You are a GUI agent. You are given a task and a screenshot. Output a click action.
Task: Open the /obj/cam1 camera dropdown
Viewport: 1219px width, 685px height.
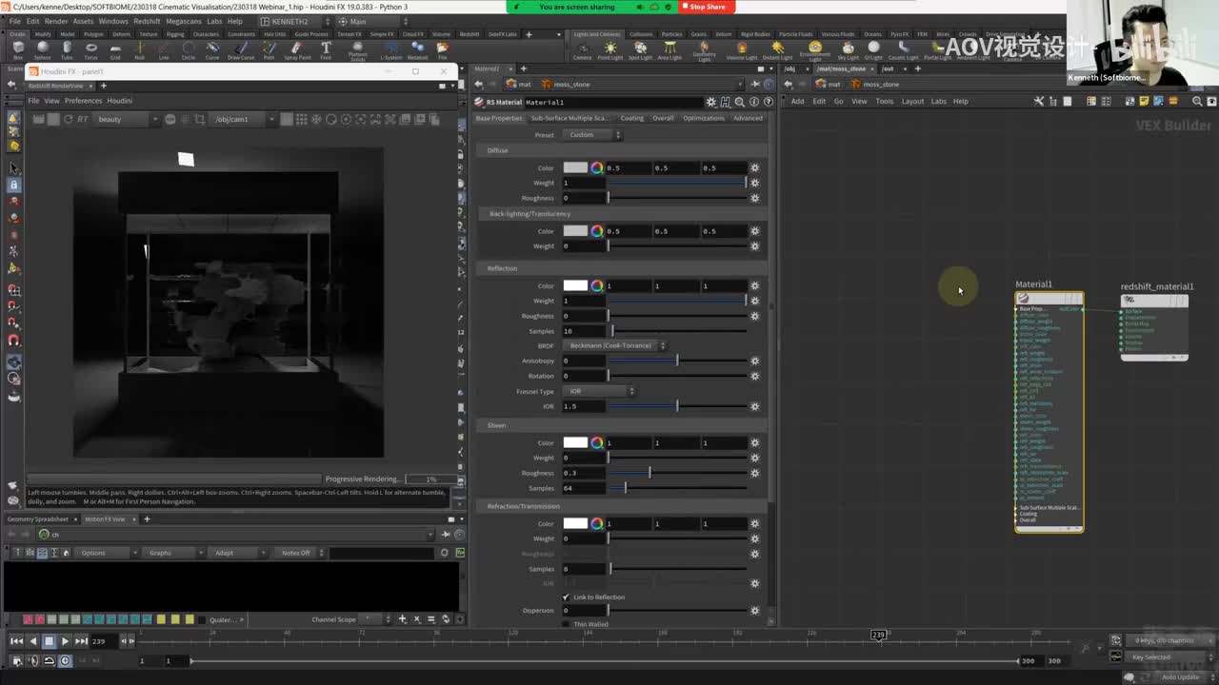click(x=243, y=119)
